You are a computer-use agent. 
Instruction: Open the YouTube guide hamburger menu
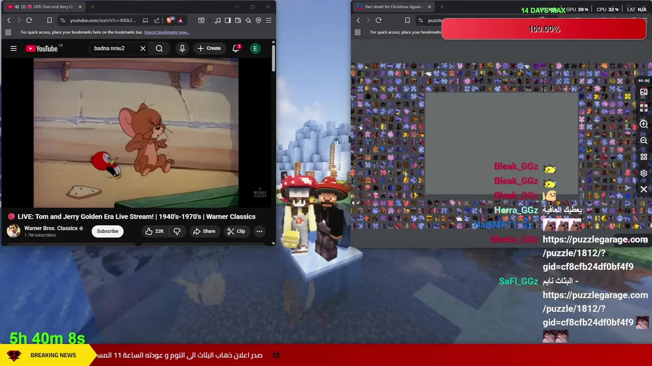(14, 48)
